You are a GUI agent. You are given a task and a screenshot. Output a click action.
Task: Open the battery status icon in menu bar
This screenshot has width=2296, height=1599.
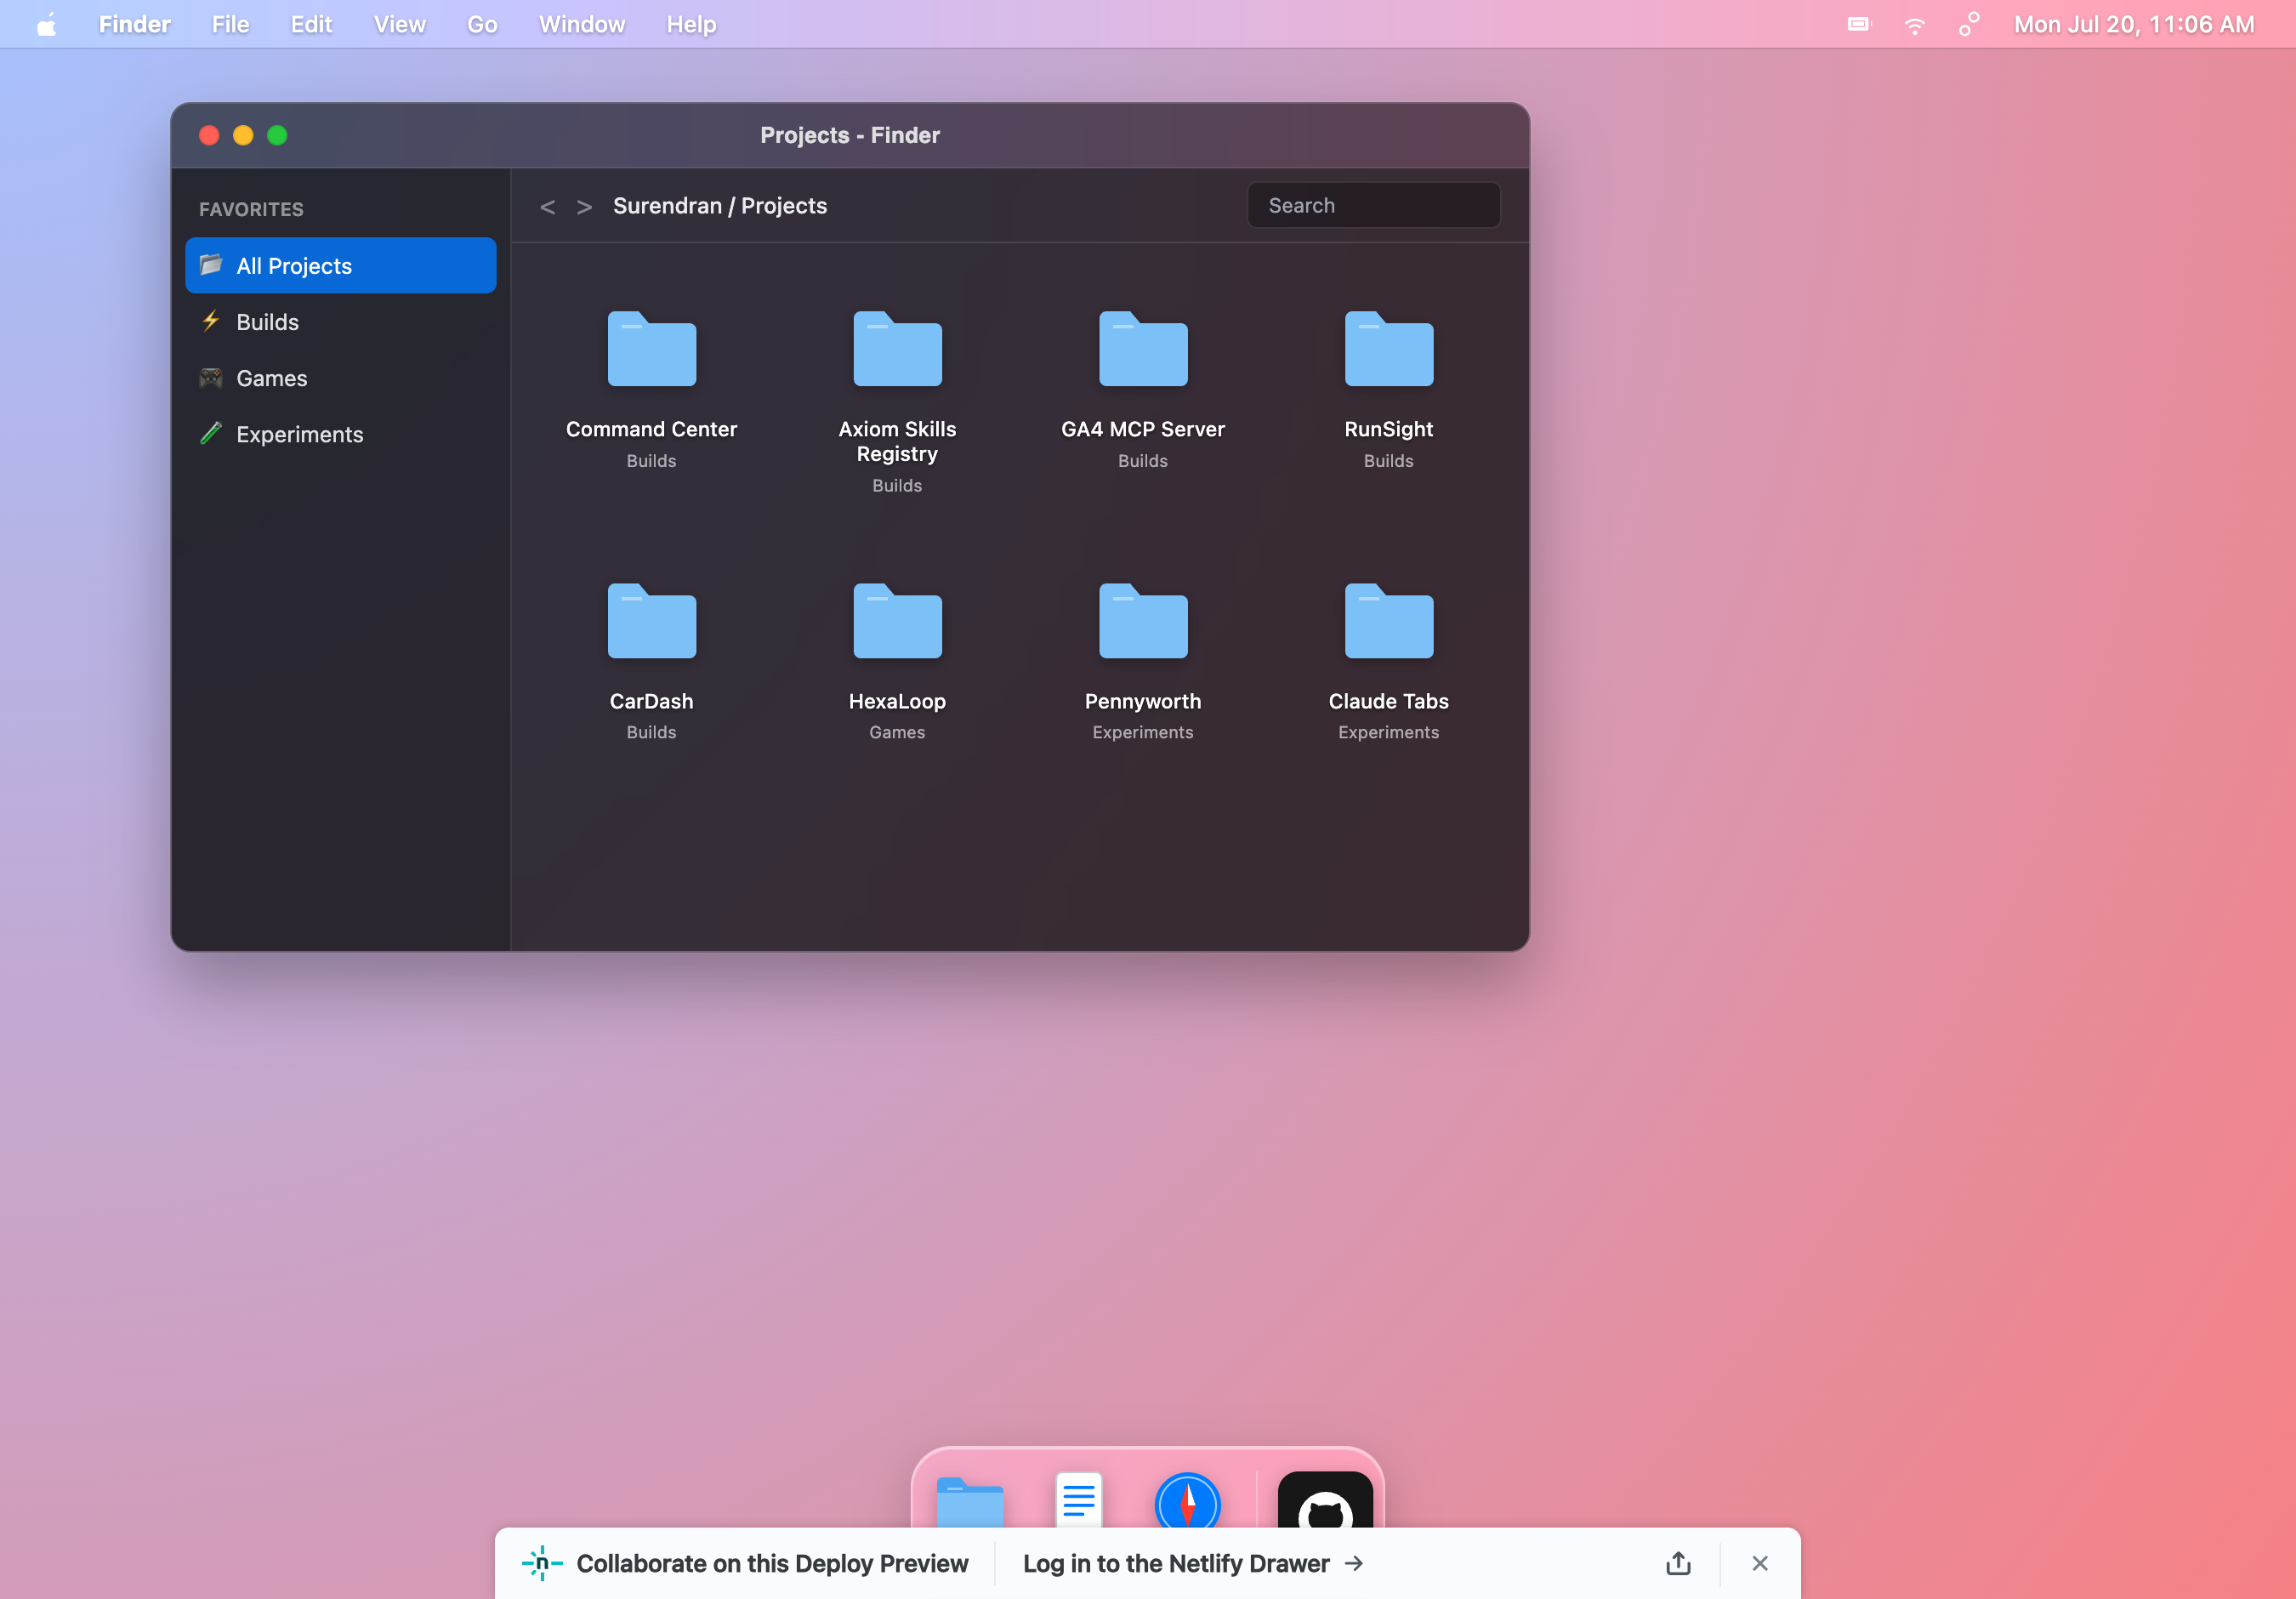pos(1859,24)
